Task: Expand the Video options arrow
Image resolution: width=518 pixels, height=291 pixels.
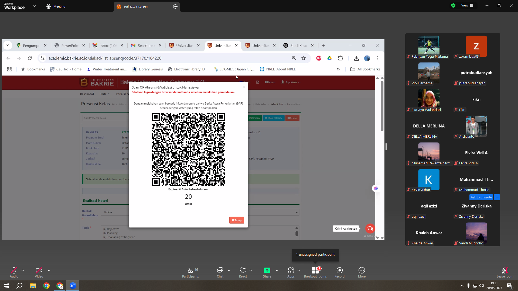Action: point(49,270)
